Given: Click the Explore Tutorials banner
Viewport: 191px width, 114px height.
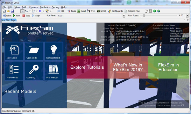Looking at the screenshot, I should point(87,67).
